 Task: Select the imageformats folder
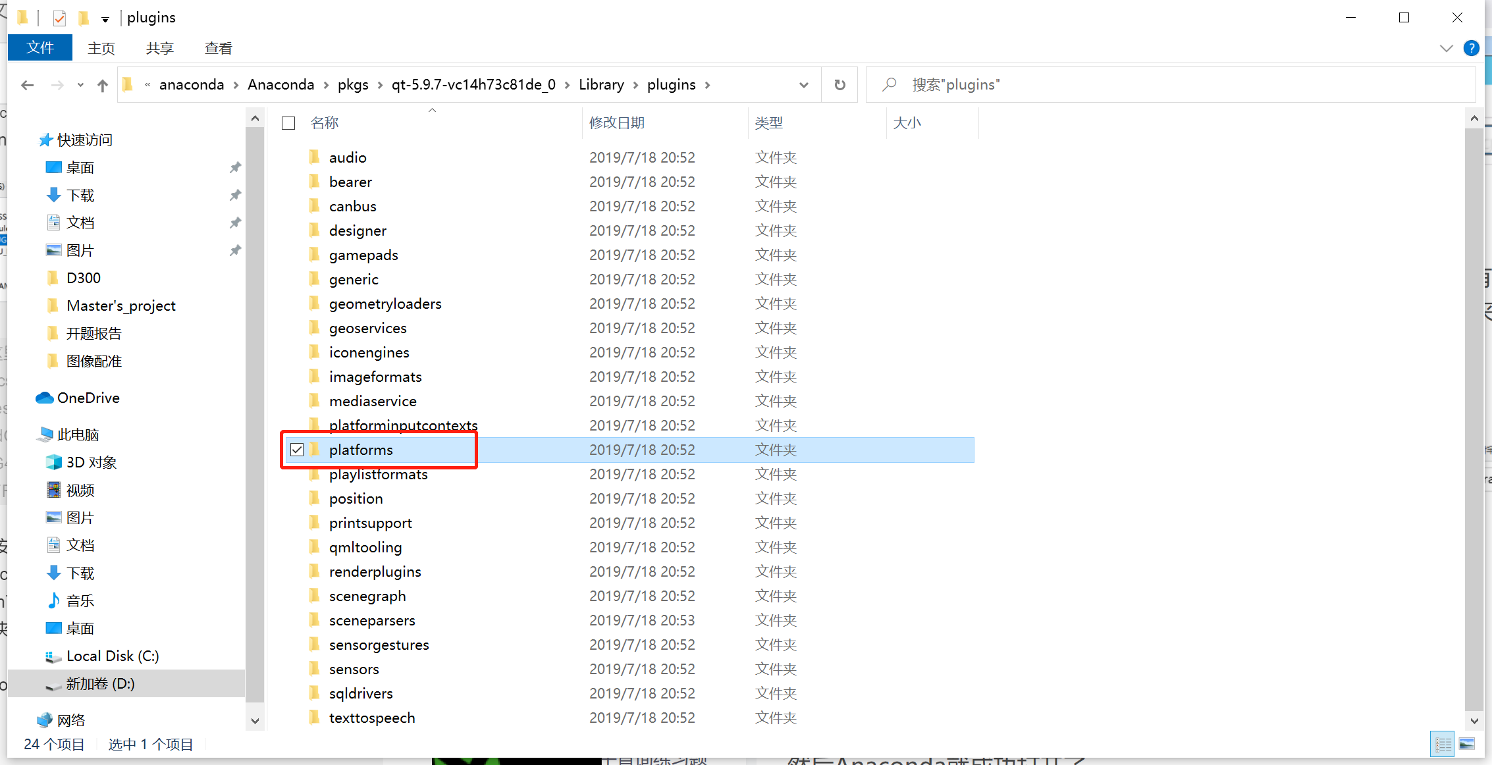click(x=375, y=377)
